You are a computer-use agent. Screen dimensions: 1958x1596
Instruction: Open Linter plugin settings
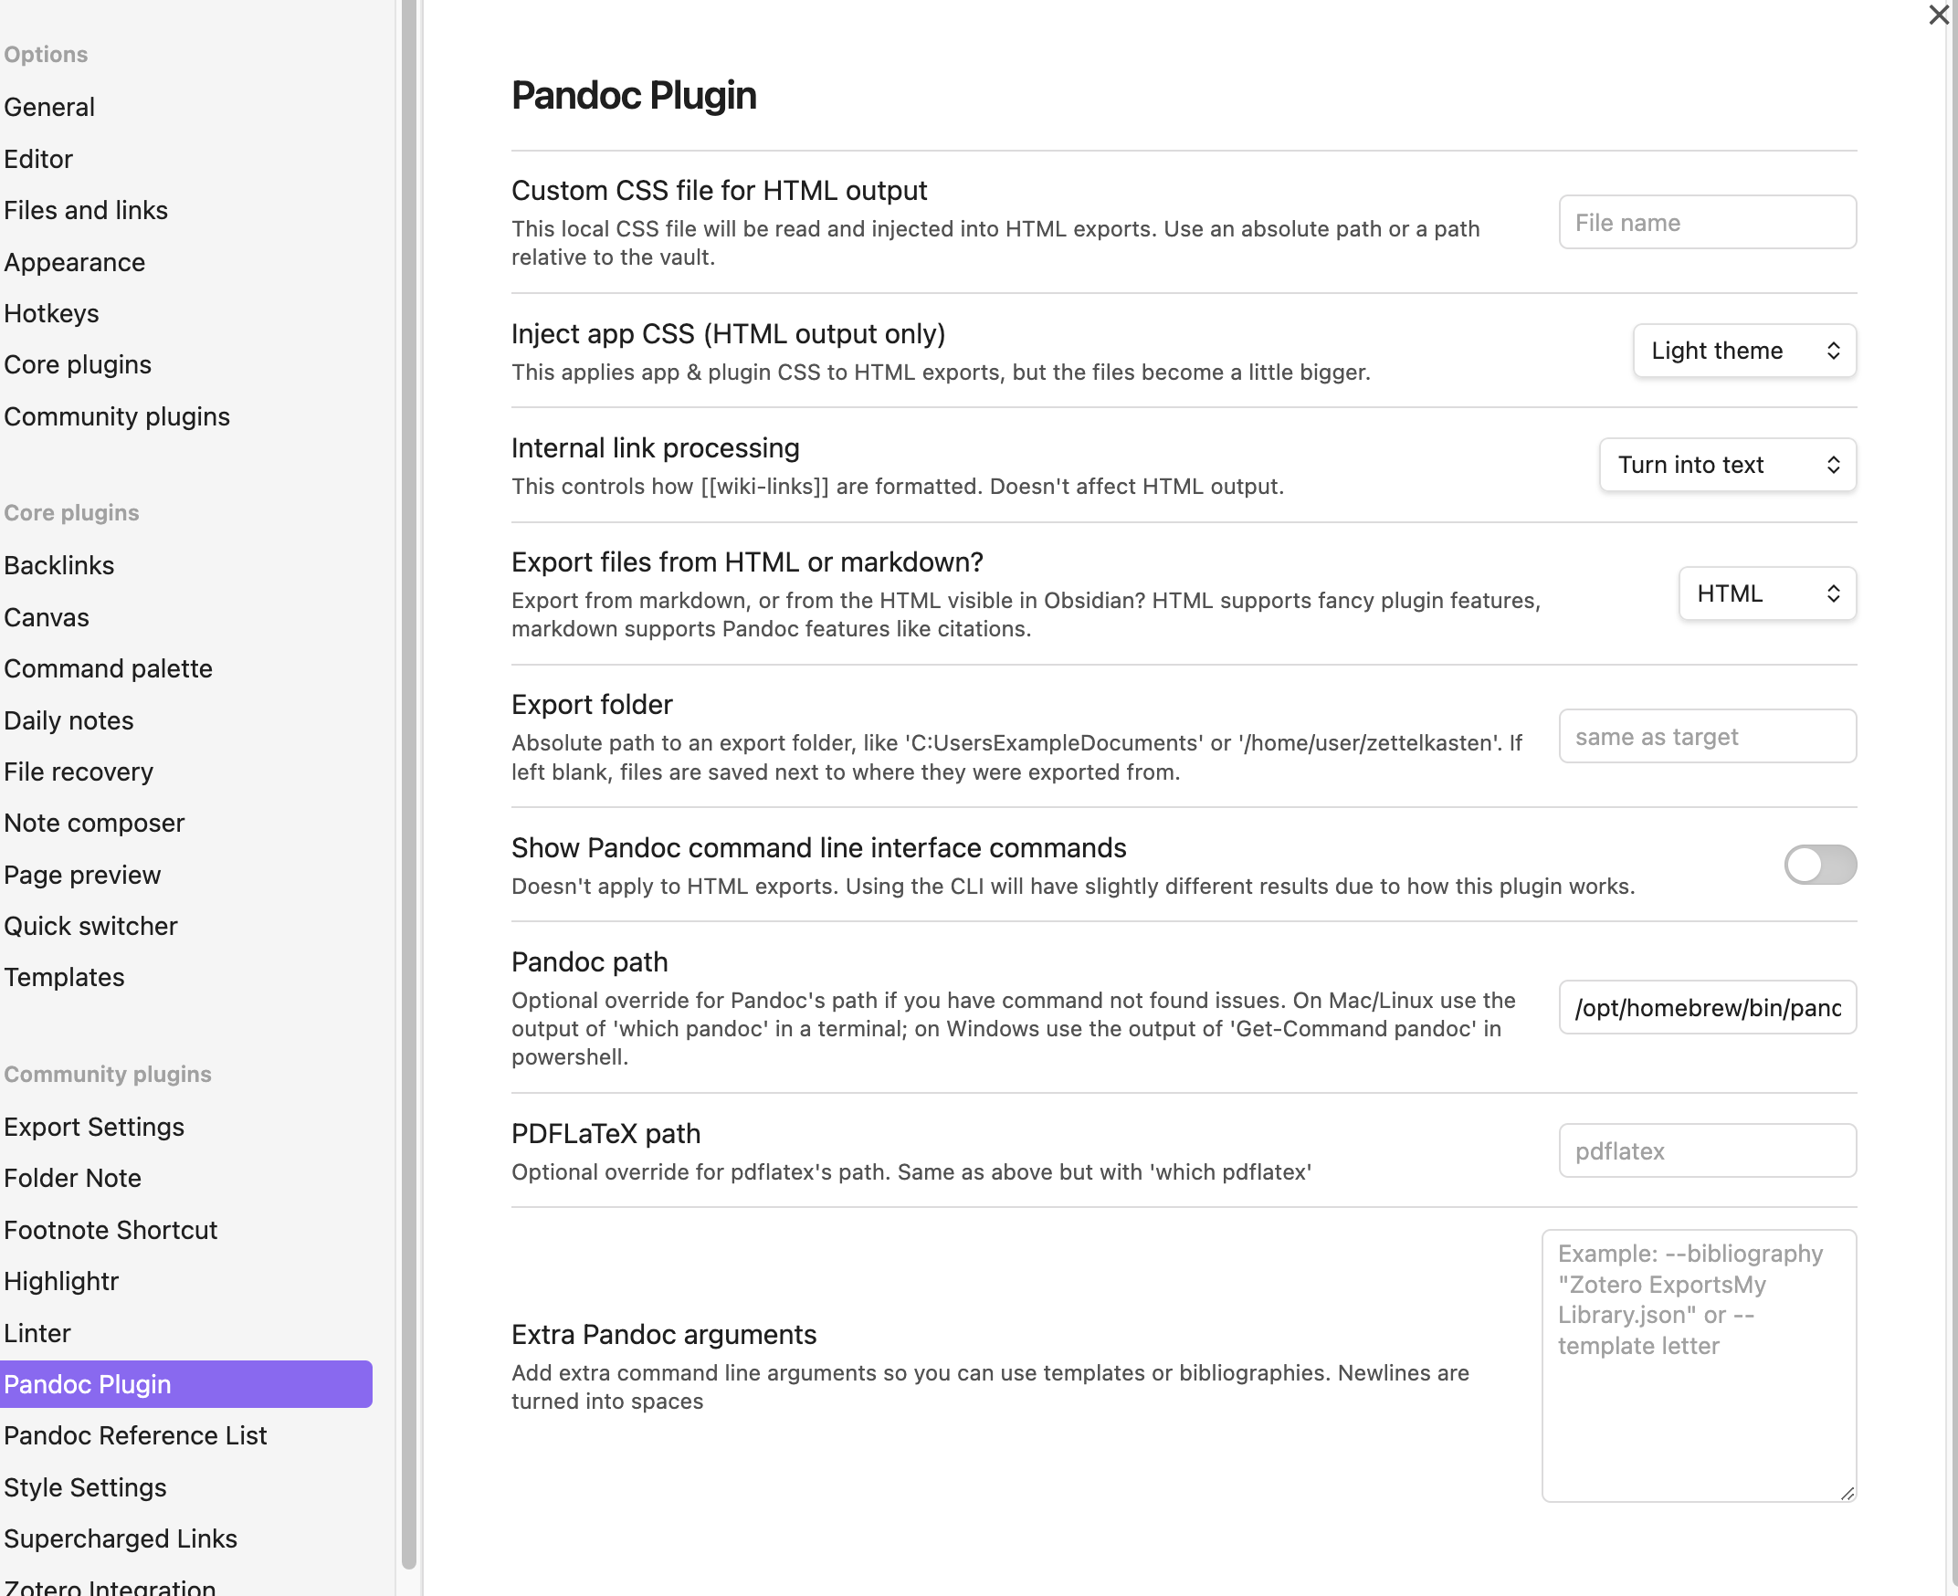tap(37, 1333)
